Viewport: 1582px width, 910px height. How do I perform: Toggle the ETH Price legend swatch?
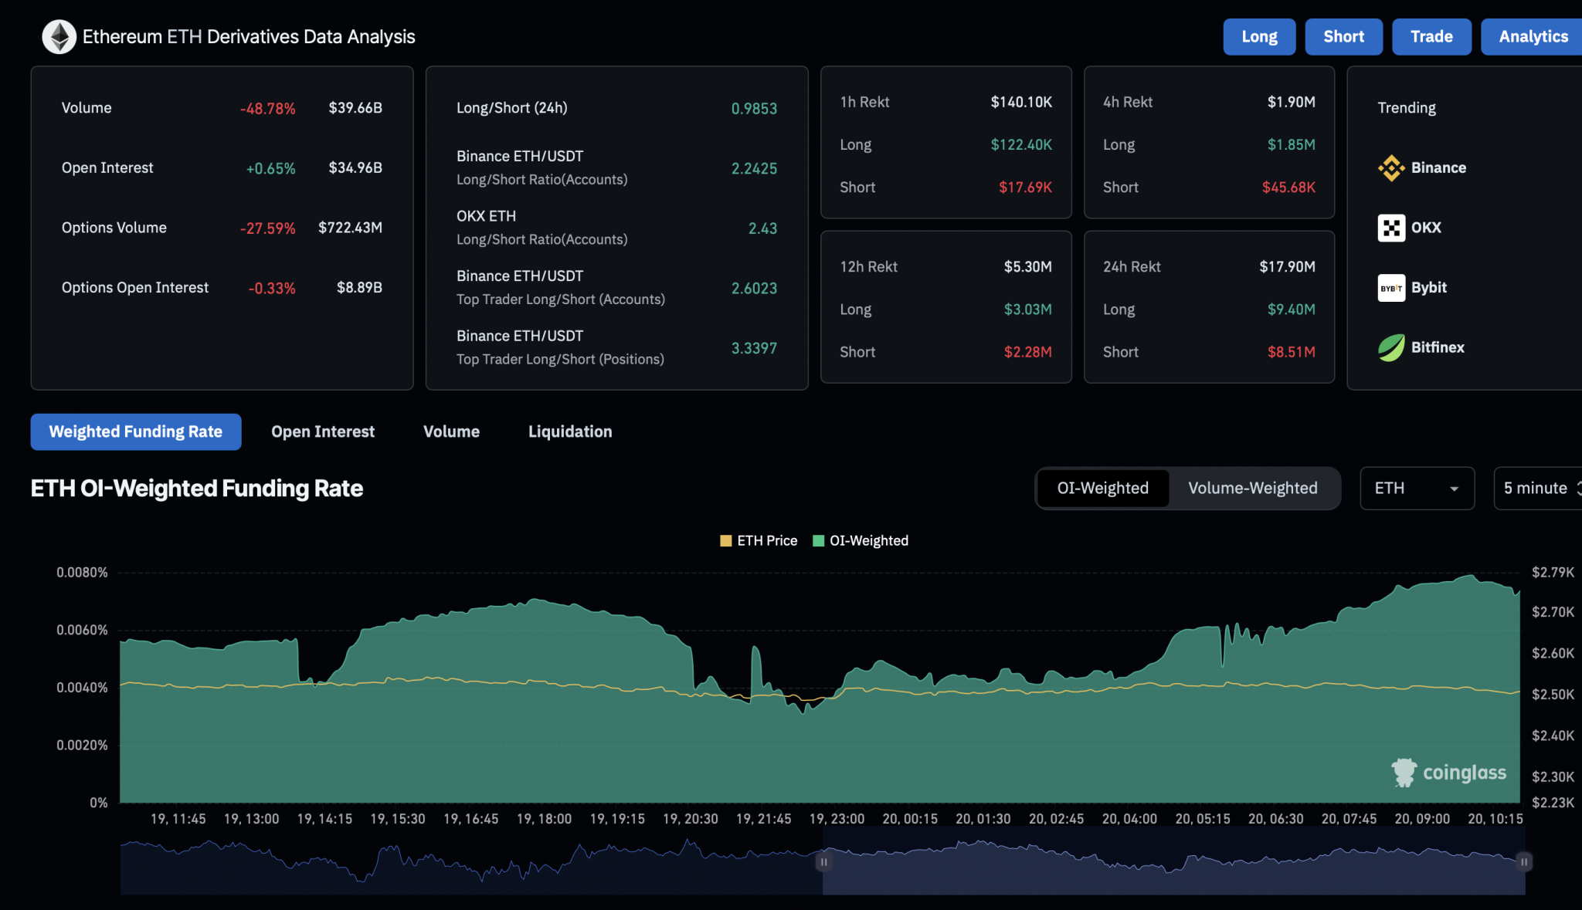[725, 541]
